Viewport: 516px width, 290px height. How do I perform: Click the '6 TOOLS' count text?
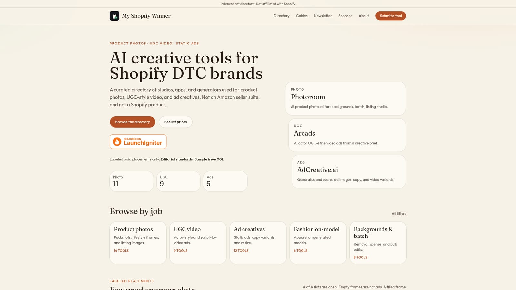click(x=301, y=251)
